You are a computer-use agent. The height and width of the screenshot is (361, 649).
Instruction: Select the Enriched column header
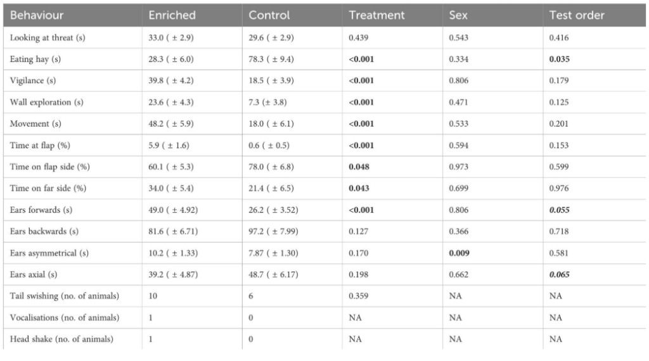pos(172,15)
